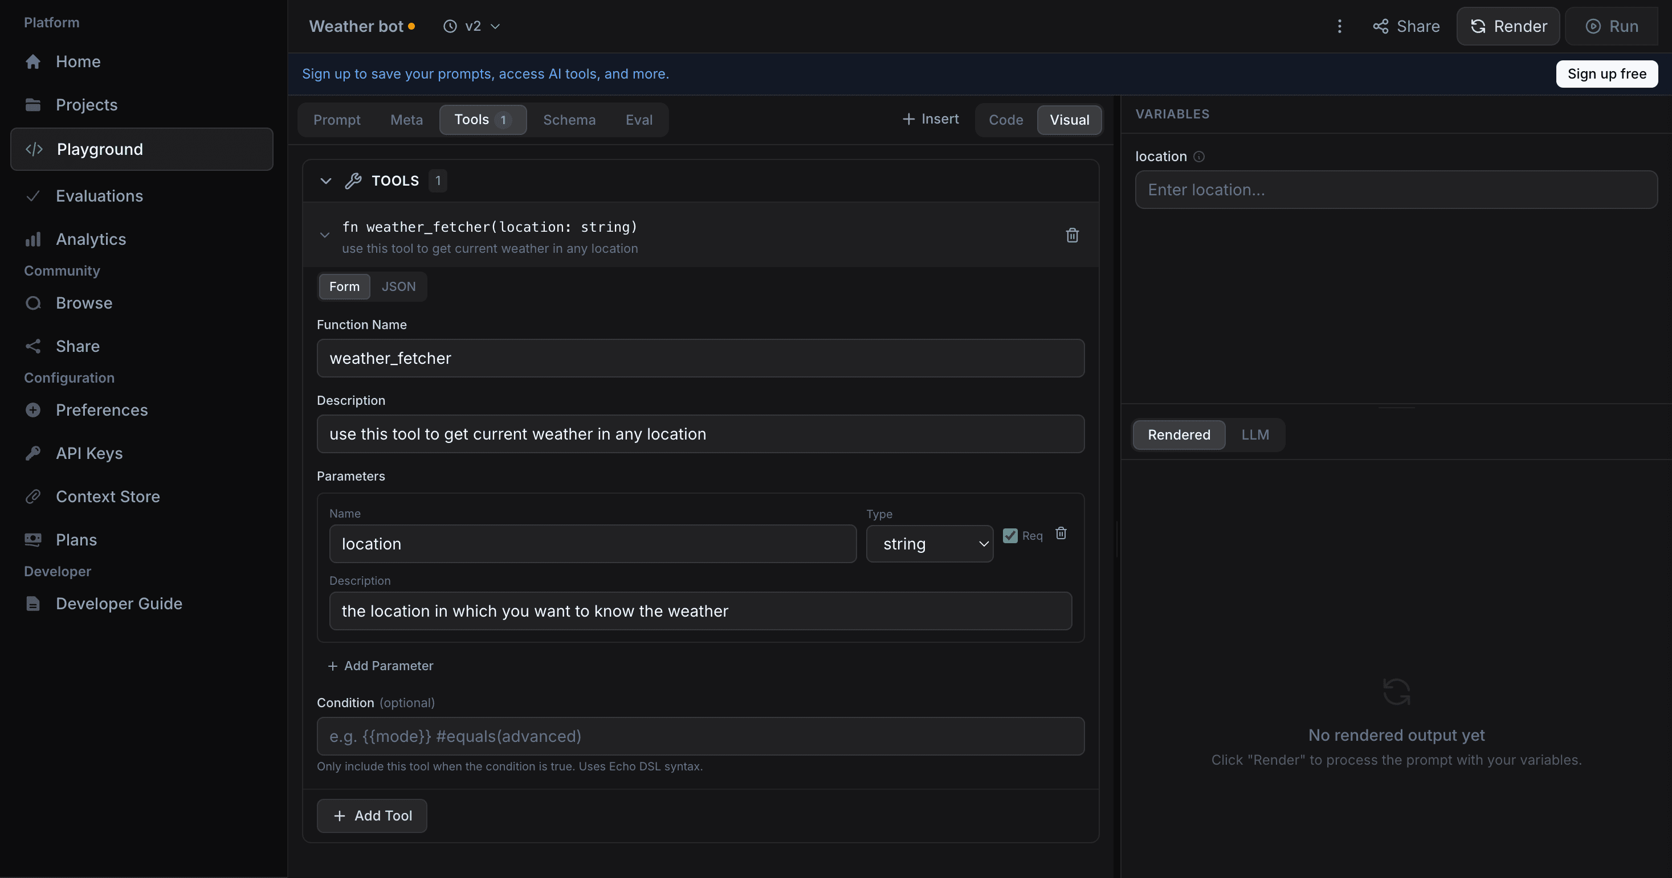
Task: Open the Context Store
Action: click(108, 497)
